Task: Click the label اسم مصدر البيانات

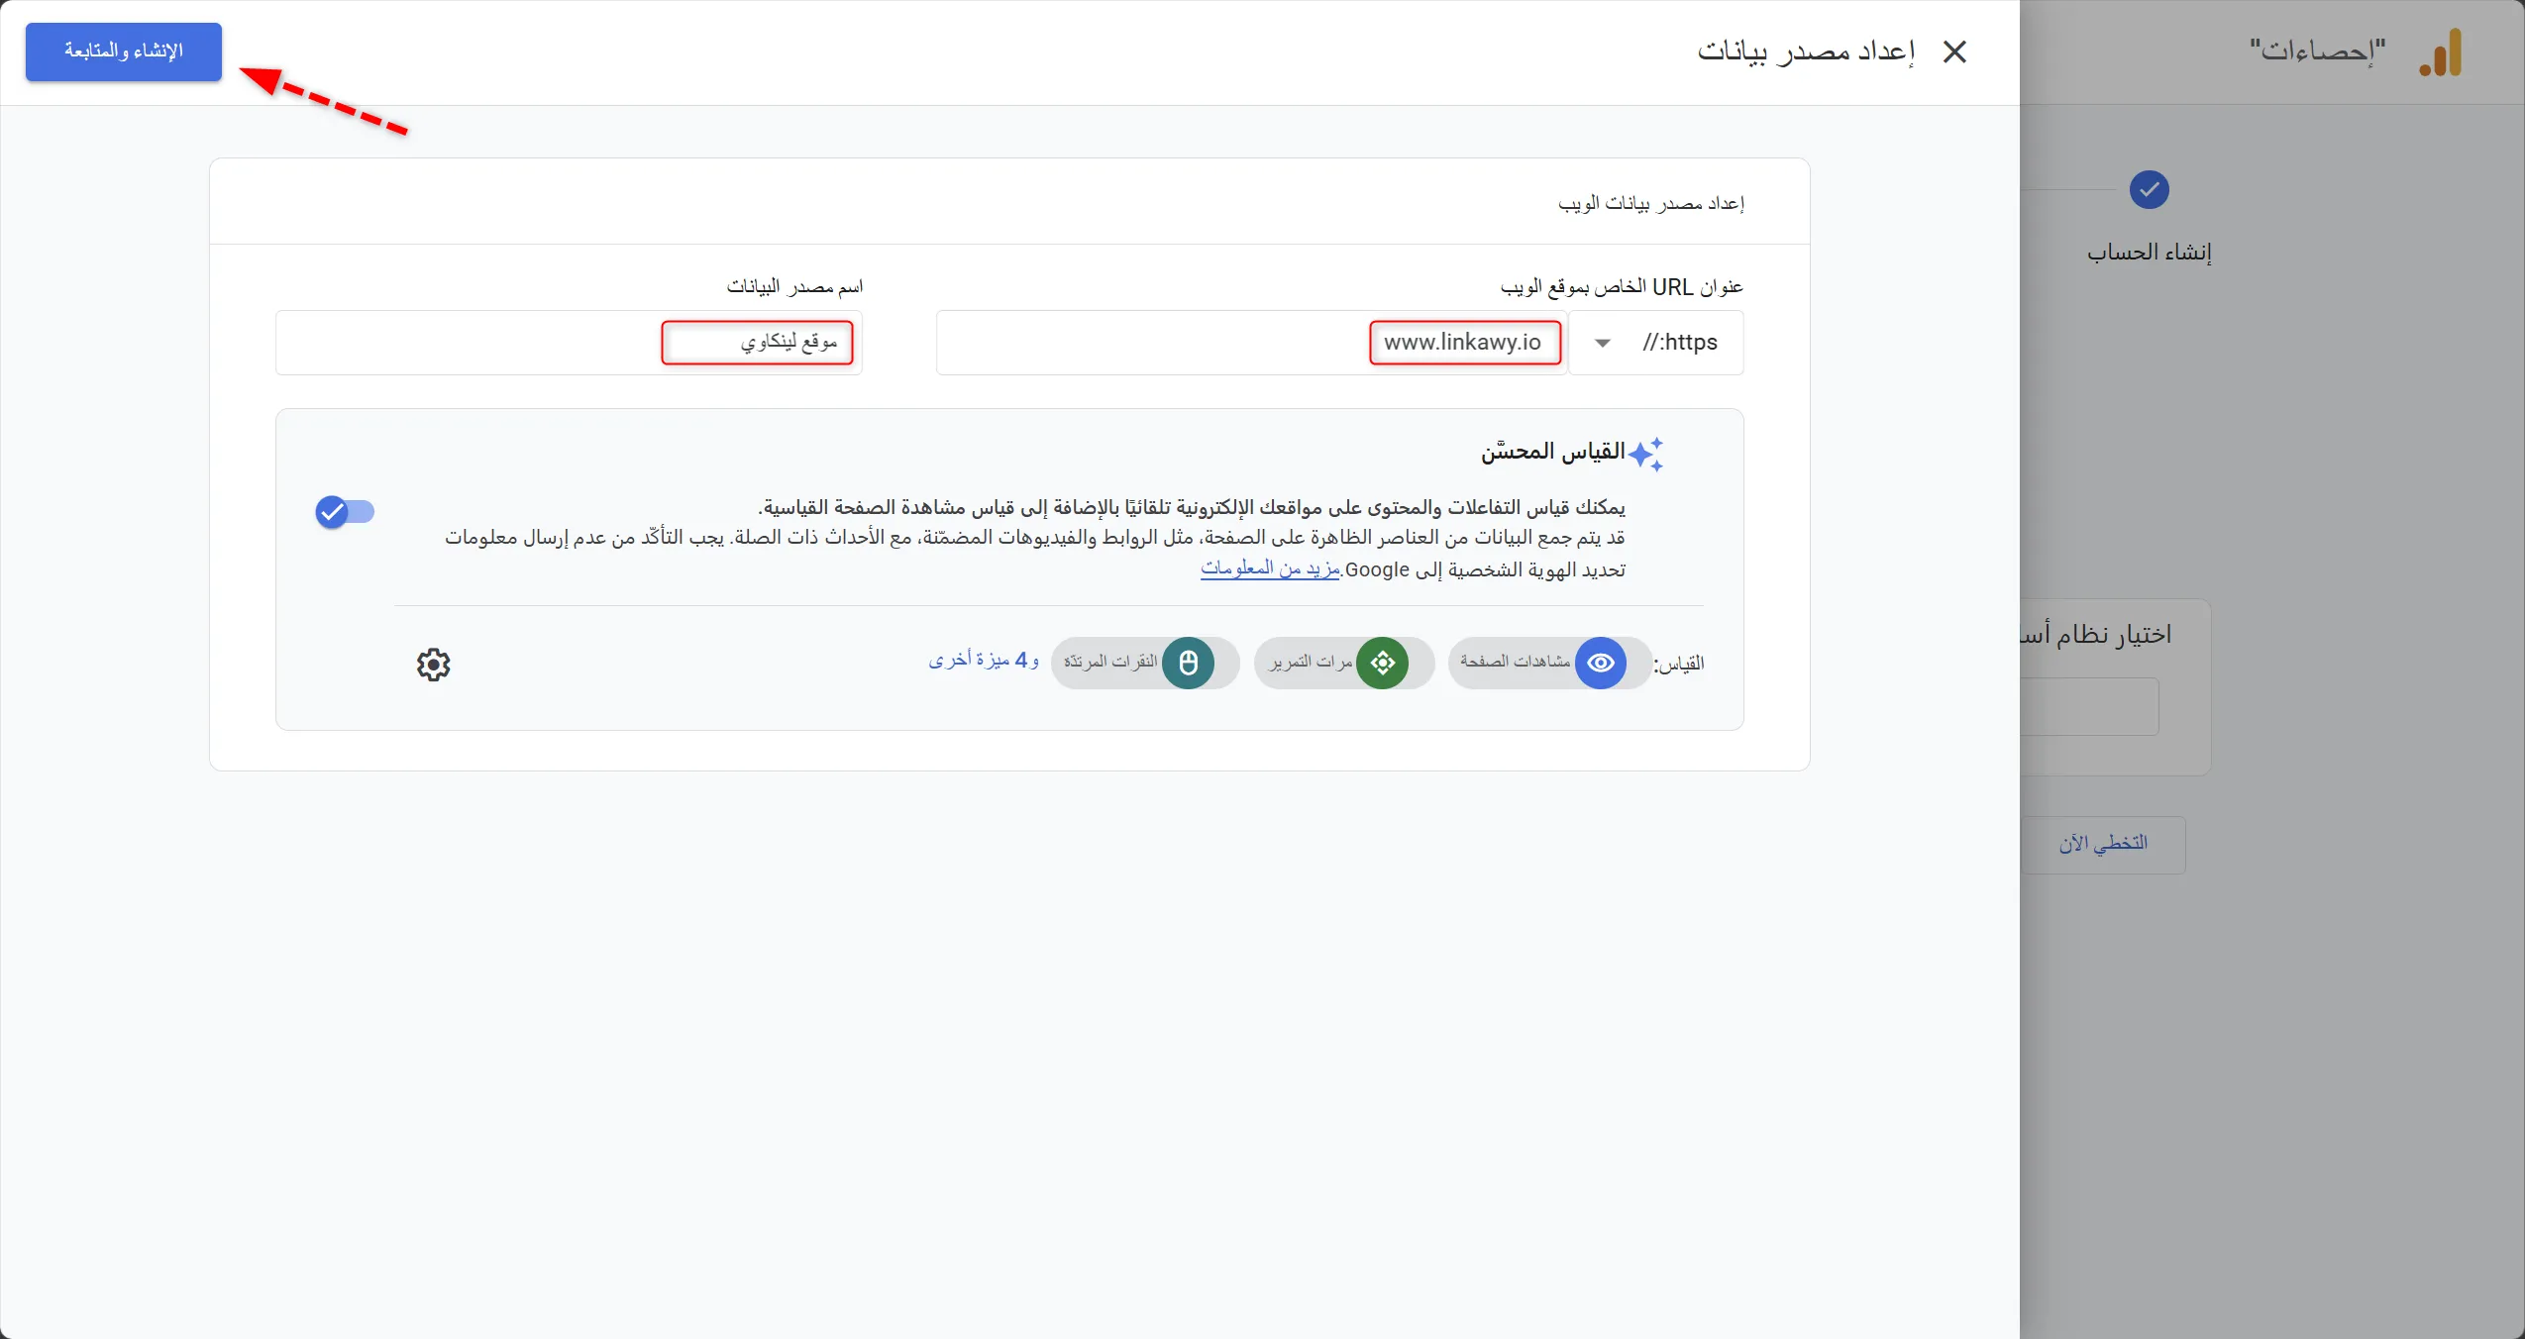Action: (x=795, y=286)
